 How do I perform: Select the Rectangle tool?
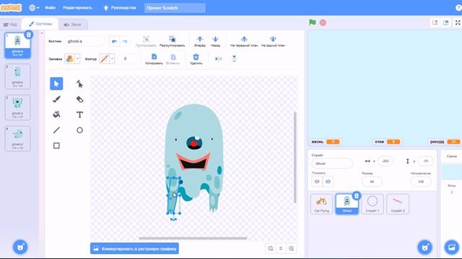pos(56,145)
